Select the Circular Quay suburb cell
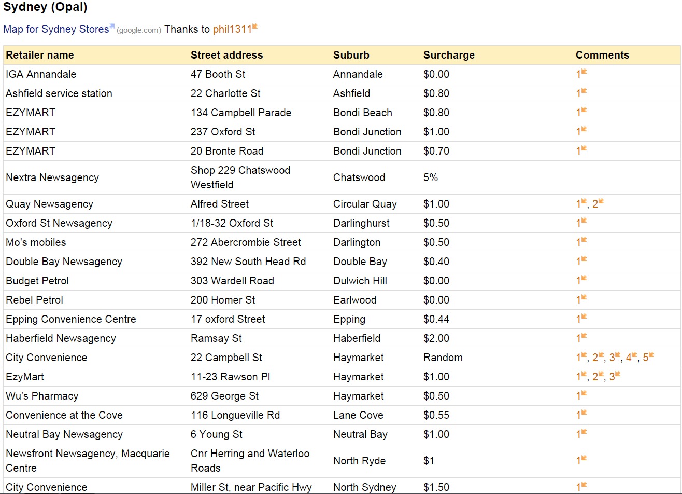 click(365, 204)
